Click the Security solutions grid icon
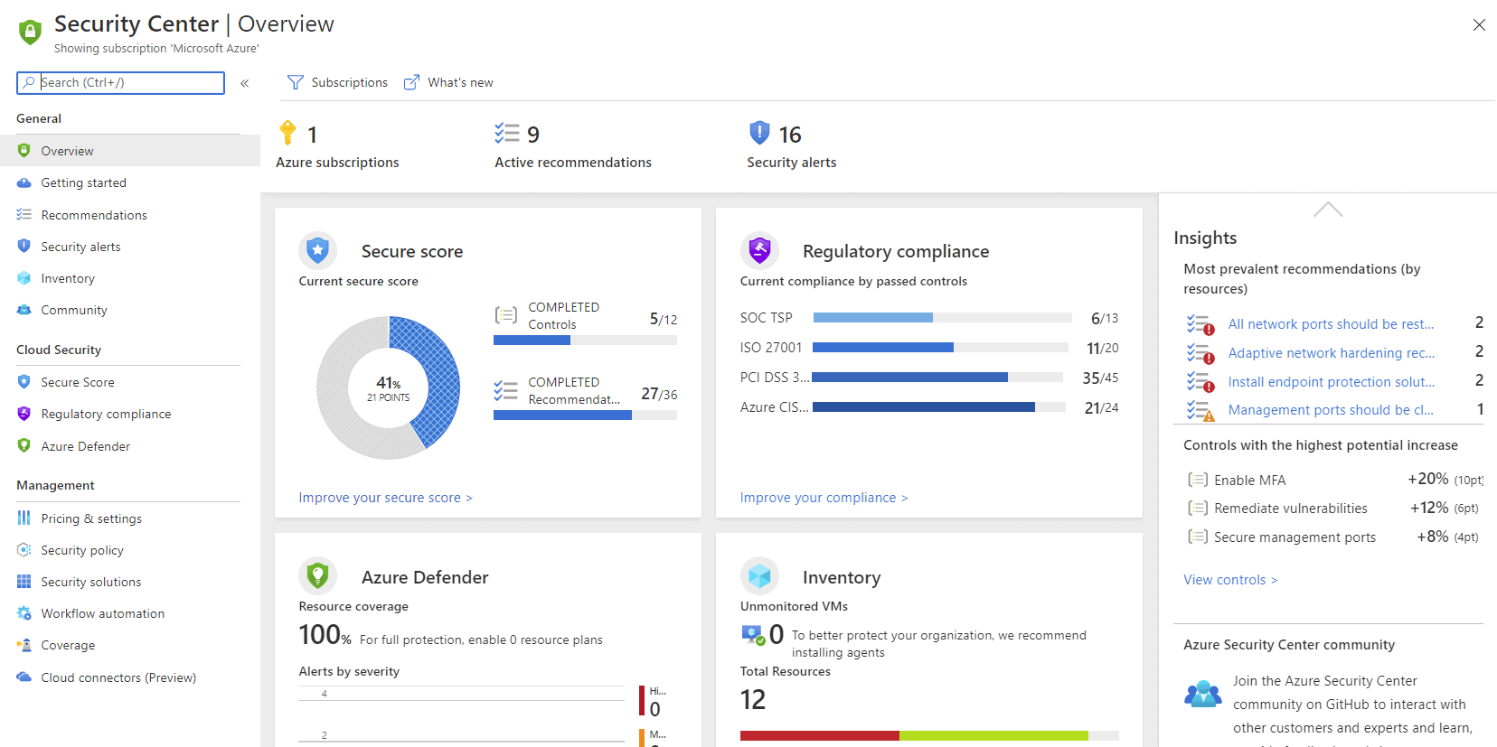This screenshot has height=747, width=1497. tap(24, 582)
